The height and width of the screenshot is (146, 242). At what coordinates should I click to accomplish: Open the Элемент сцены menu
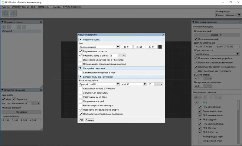(x=20, y=7)
